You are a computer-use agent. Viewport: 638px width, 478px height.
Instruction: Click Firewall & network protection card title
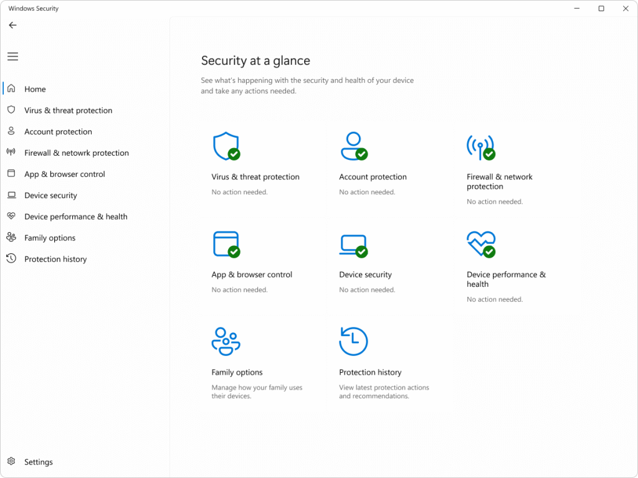(500, 182)
